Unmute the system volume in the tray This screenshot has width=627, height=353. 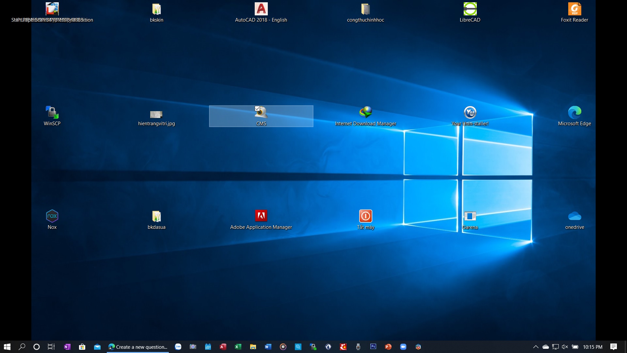565,347
